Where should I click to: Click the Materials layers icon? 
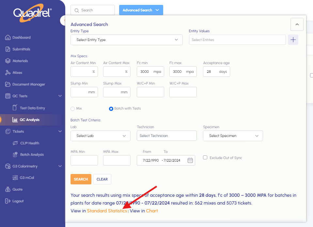(8, 61)
